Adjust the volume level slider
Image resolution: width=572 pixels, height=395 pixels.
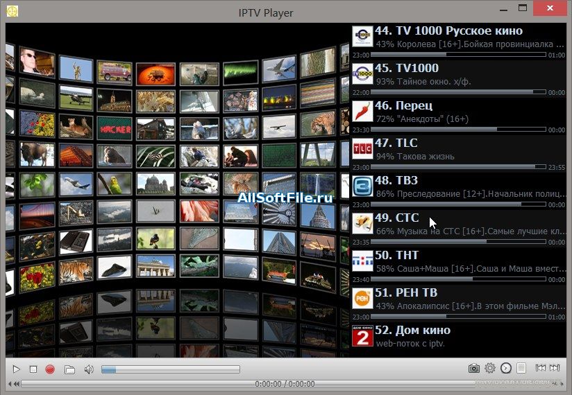tap(170, 369)
